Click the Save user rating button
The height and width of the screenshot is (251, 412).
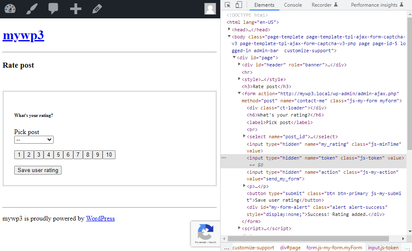click(x=38, y=170)
